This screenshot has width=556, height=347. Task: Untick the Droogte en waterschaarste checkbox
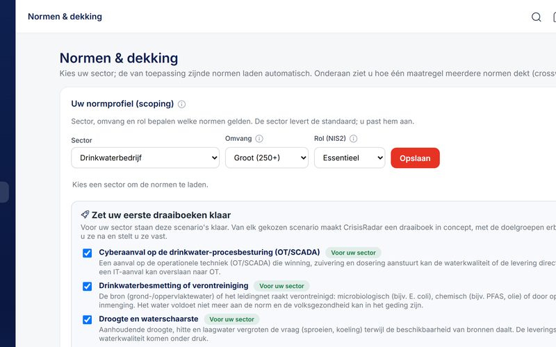(x=88, y=319)
